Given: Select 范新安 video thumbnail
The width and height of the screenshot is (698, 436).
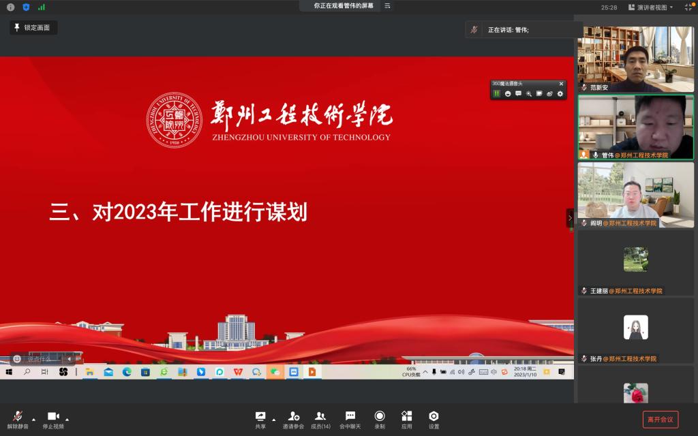Looking at the screenshot, I should [x=636, y=59].
